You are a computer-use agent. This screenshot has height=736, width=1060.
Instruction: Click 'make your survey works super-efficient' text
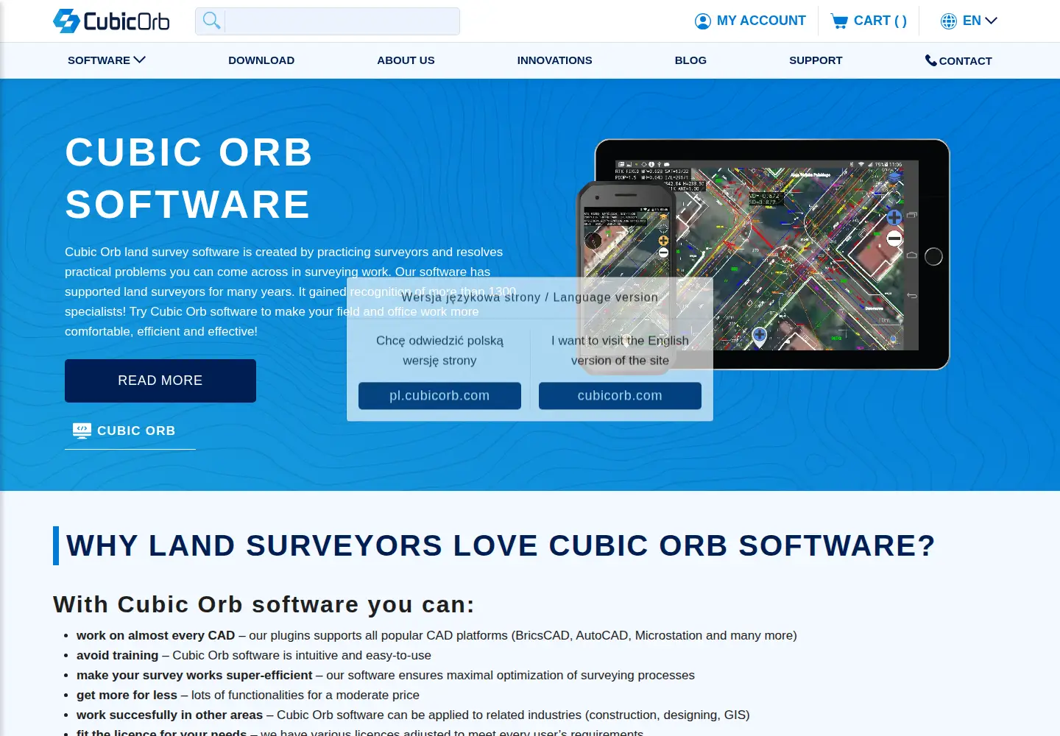(x=194, y=675)
